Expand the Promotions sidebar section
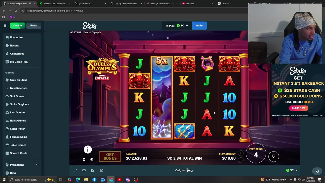Screen dimensions: 325x183 [22, 165]
